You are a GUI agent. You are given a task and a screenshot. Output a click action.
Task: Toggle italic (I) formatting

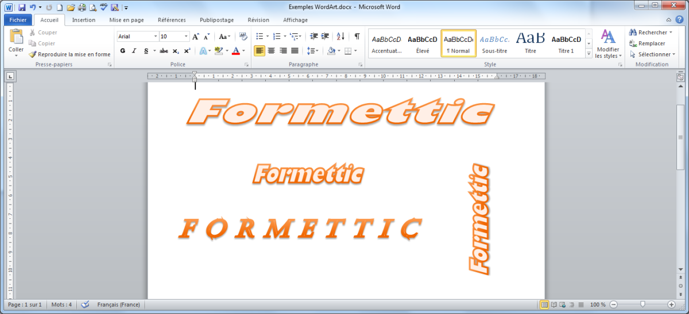pyautogui.click(x=134, y=50)
